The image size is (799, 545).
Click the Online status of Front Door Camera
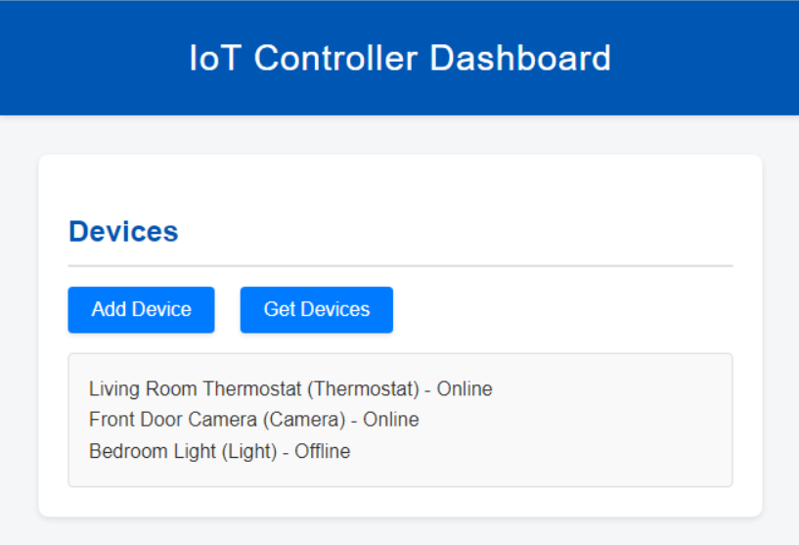coord(391,420)
